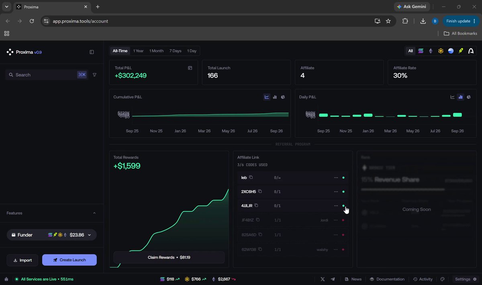Switch to the 7 Days range
Screen dimensions: 482x285
(x=176, y=51)
